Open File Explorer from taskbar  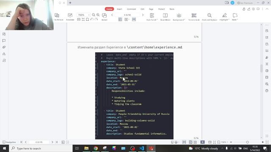[86, 148]
